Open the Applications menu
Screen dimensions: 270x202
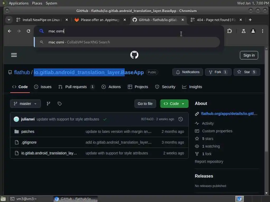[19, 3]
